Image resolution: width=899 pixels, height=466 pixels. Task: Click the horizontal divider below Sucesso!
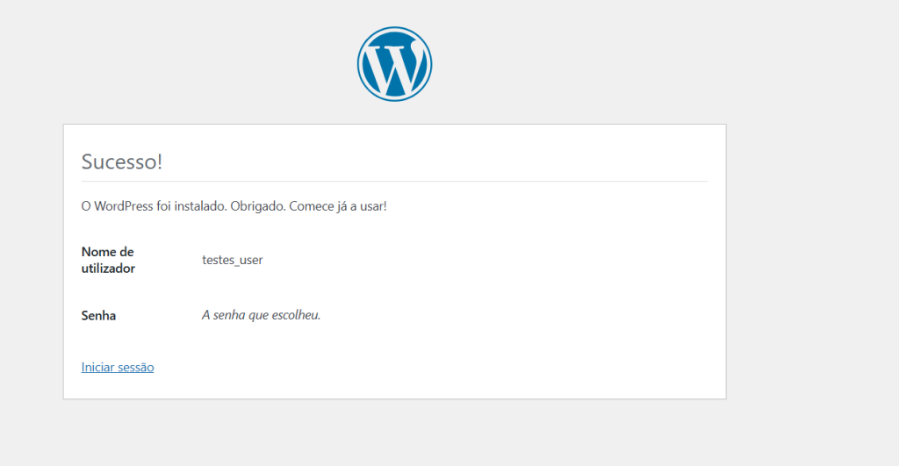coord(394,181)
